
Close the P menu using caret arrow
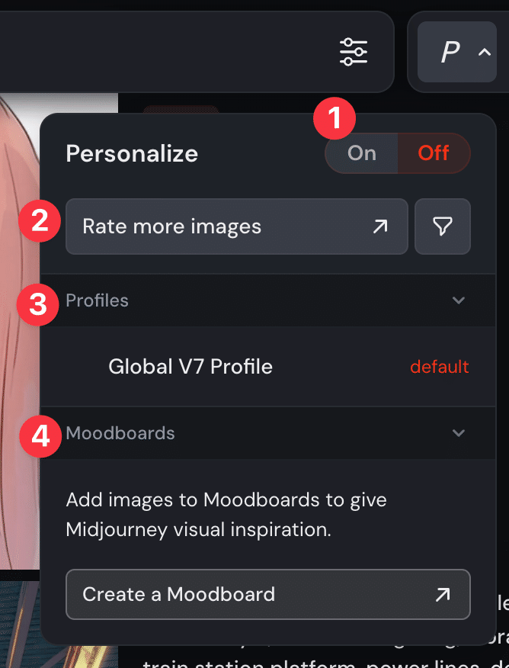tap(485, 52)
